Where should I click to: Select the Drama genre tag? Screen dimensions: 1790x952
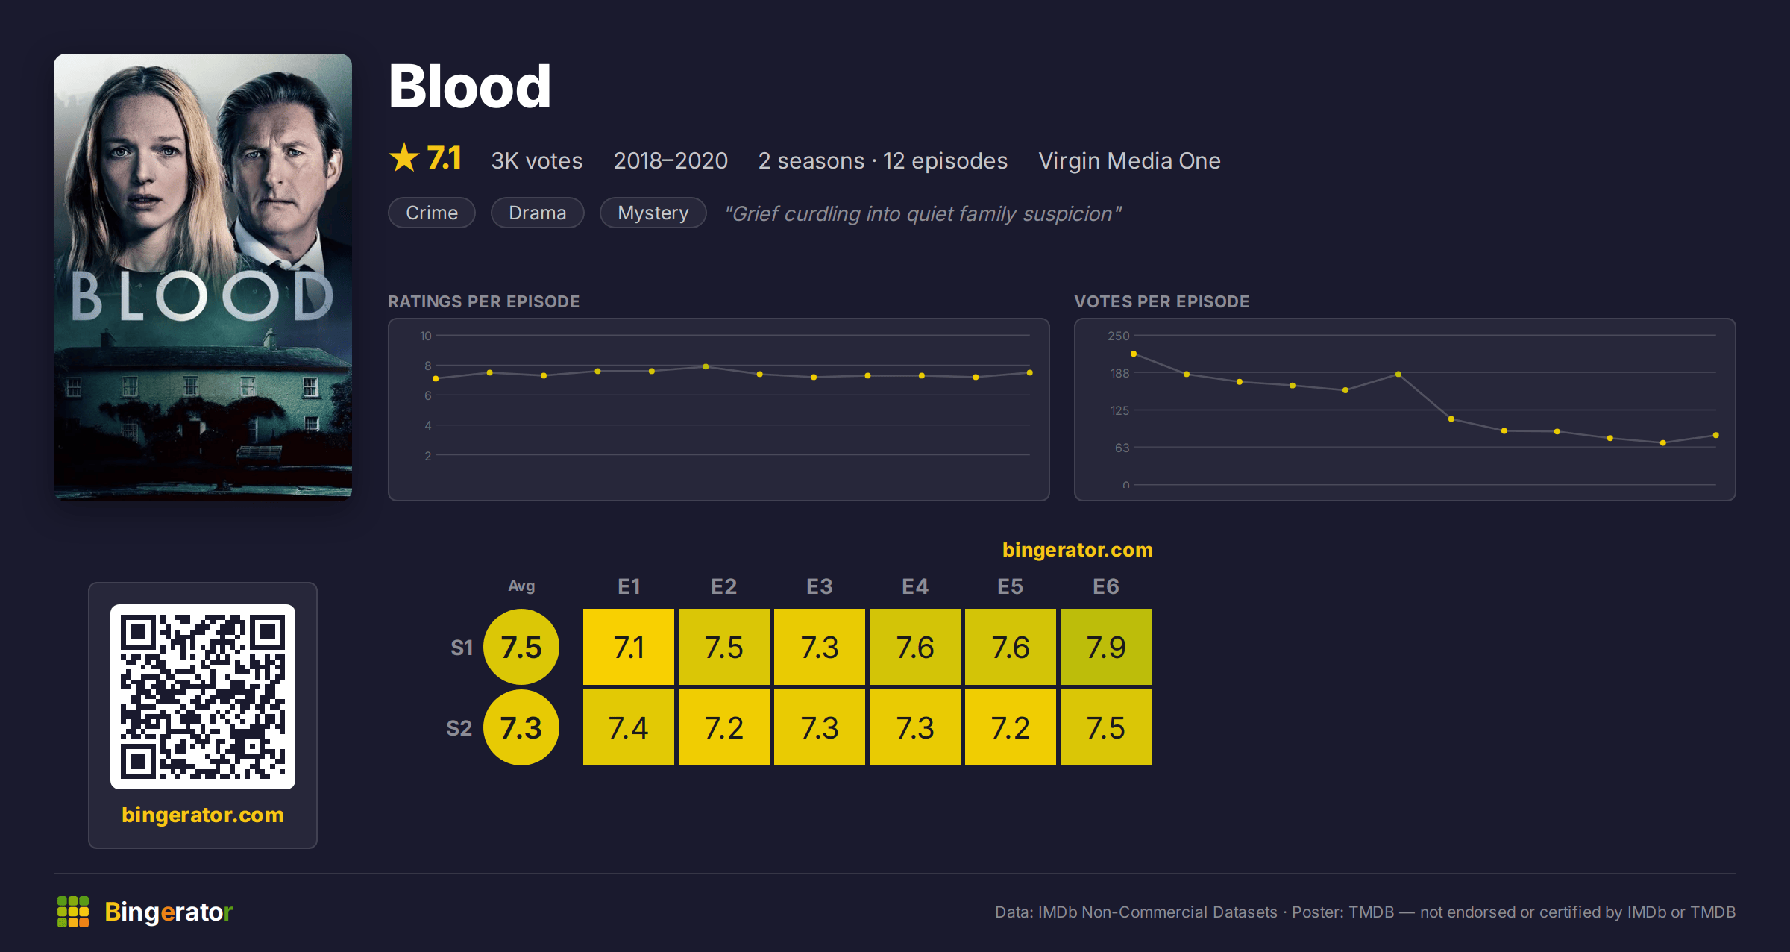point(537,213)
